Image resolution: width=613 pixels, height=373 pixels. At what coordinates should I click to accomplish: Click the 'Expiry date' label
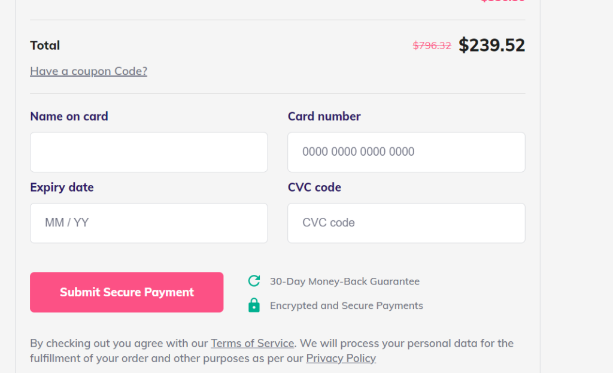pyautogui.click(x=62, y=187)
